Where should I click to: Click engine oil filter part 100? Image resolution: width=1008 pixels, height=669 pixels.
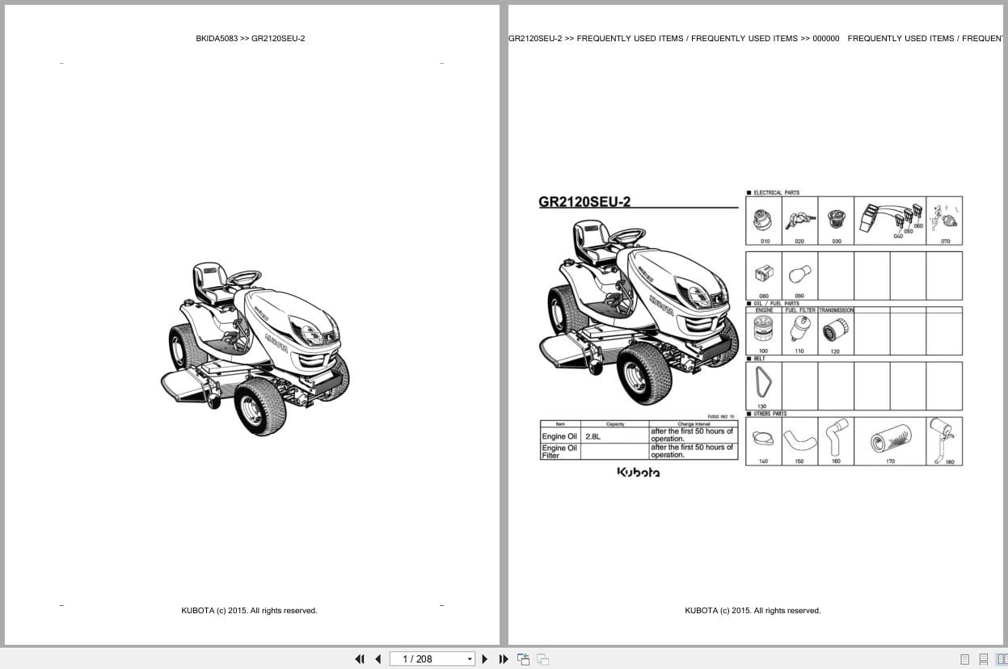point(764,334)
